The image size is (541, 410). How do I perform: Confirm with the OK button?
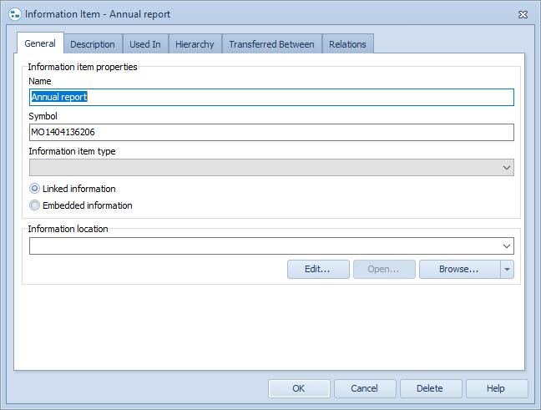[299, 388]
